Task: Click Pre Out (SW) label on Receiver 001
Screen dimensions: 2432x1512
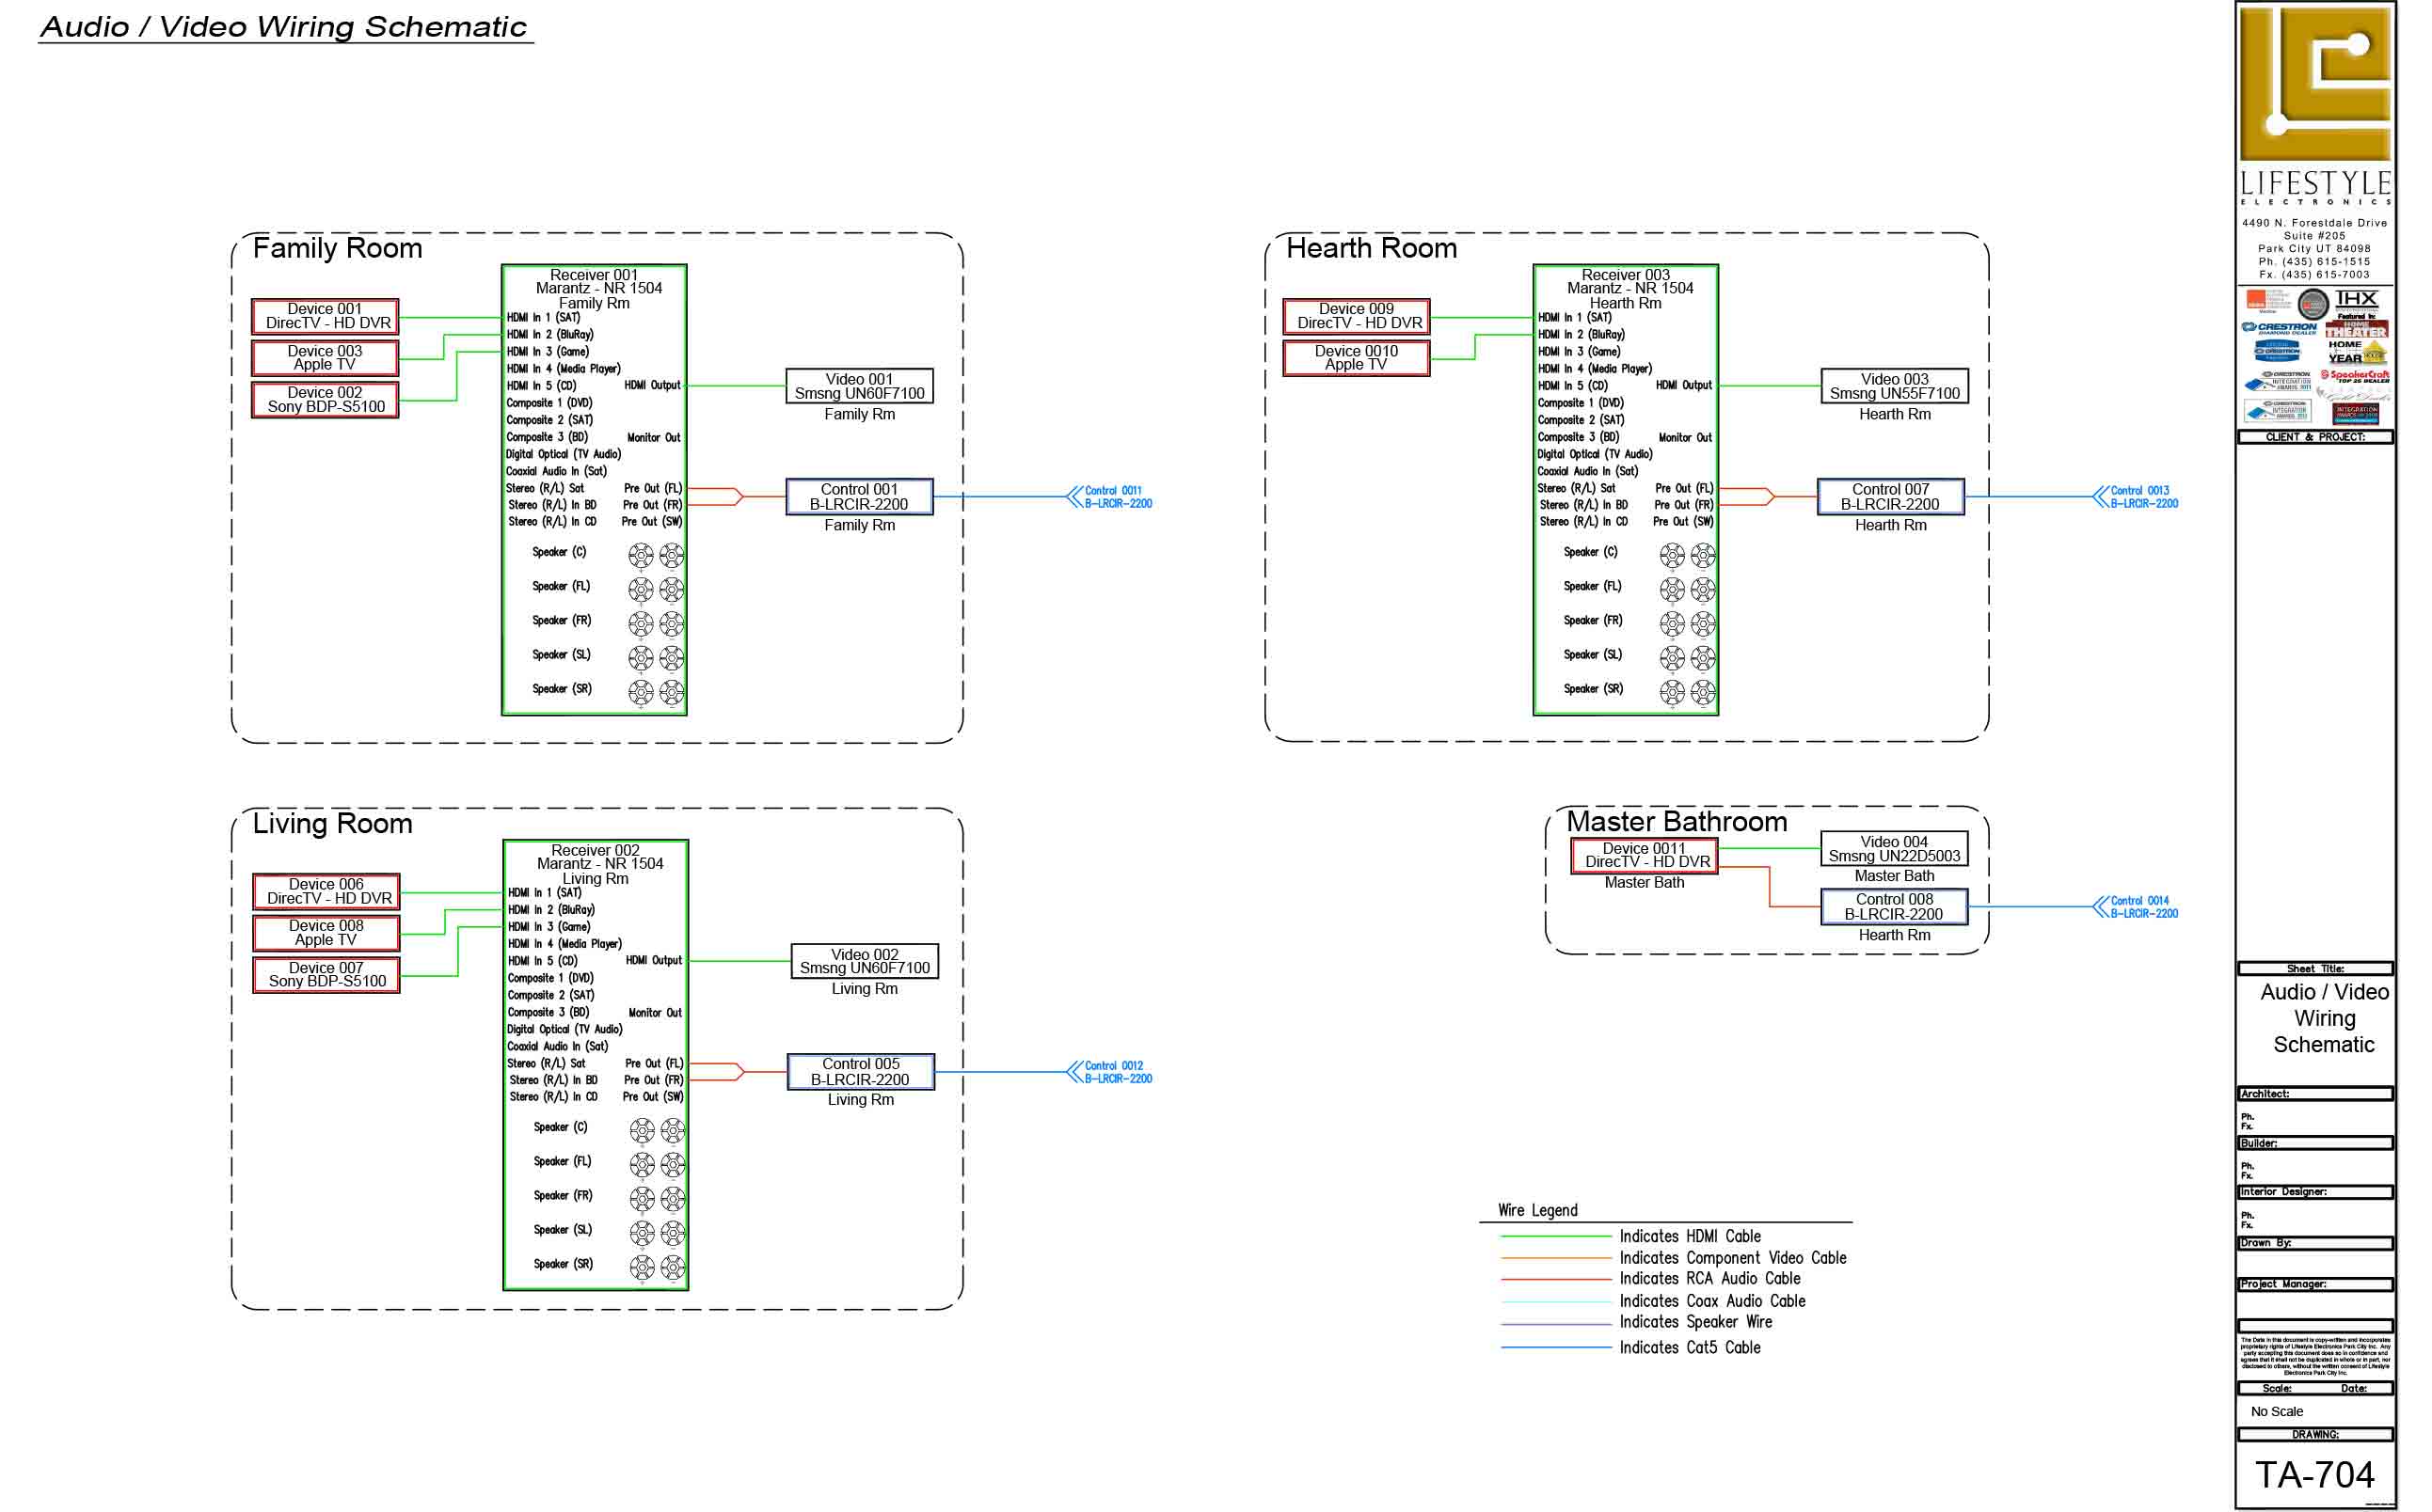Action: point(651,522)
